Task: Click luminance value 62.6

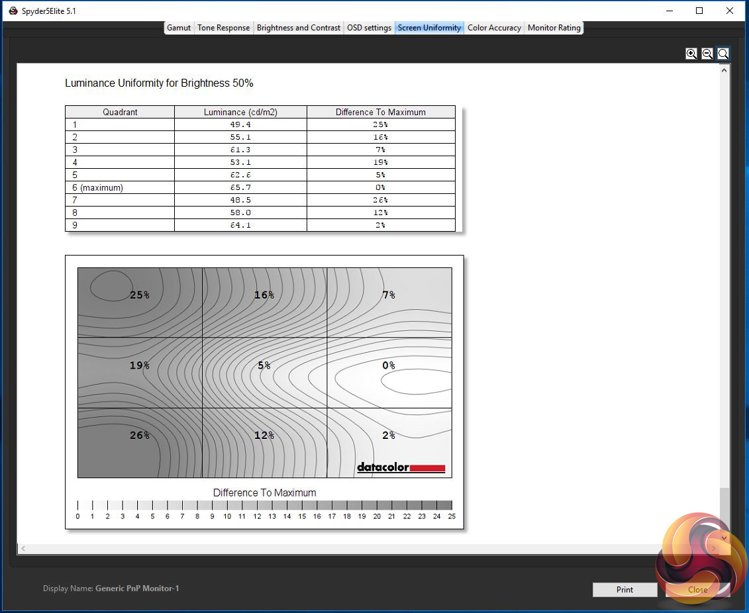Action: pyautogui.click(x=240, y=175)
